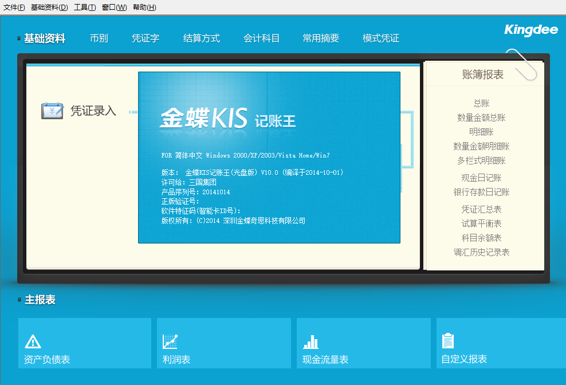Screen dimensions: 566x385
Task: Open the 数量金额明细账 report
Action: [482, 146]
